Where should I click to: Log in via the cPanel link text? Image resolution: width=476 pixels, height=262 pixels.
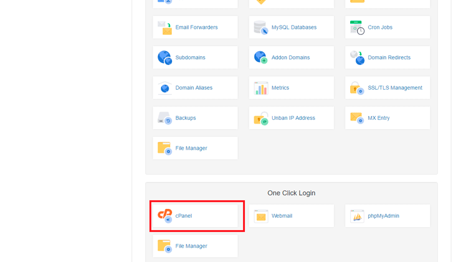[184, 216]
